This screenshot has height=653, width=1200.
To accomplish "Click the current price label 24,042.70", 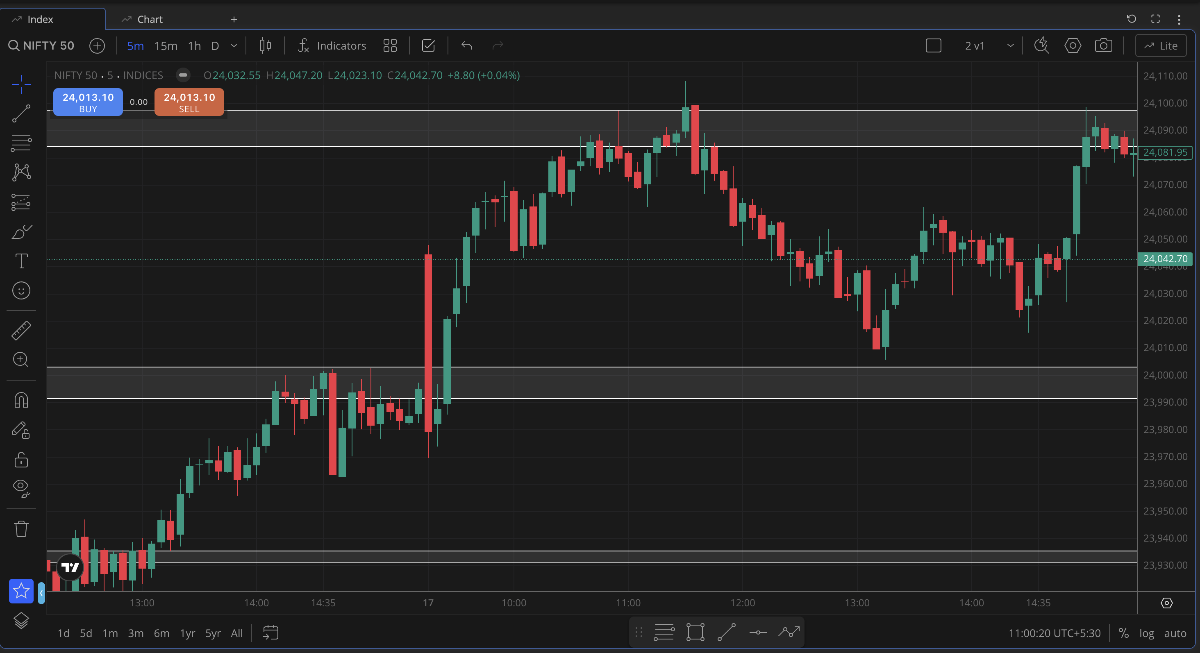I will click(1165, 258).
